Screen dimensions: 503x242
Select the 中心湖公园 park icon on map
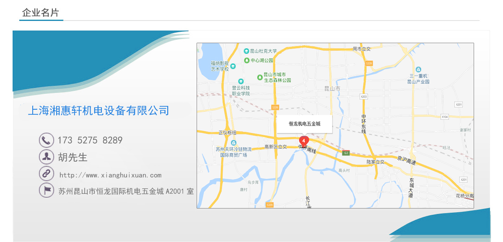[x=247, y=60]
